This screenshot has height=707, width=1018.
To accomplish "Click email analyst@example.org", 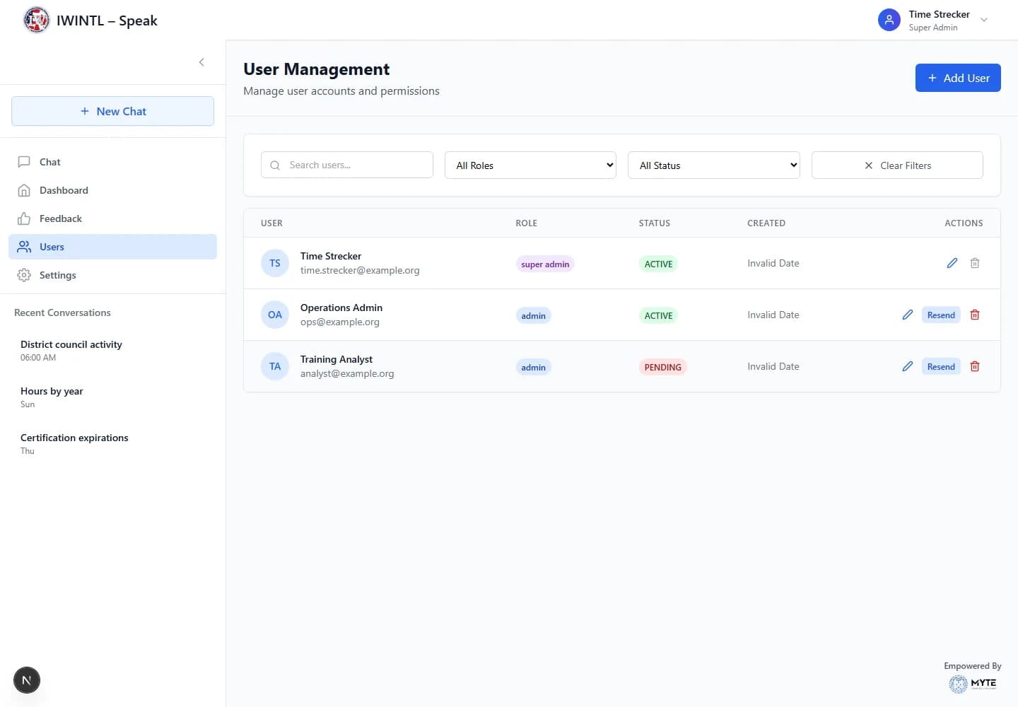I will point(347,373).
